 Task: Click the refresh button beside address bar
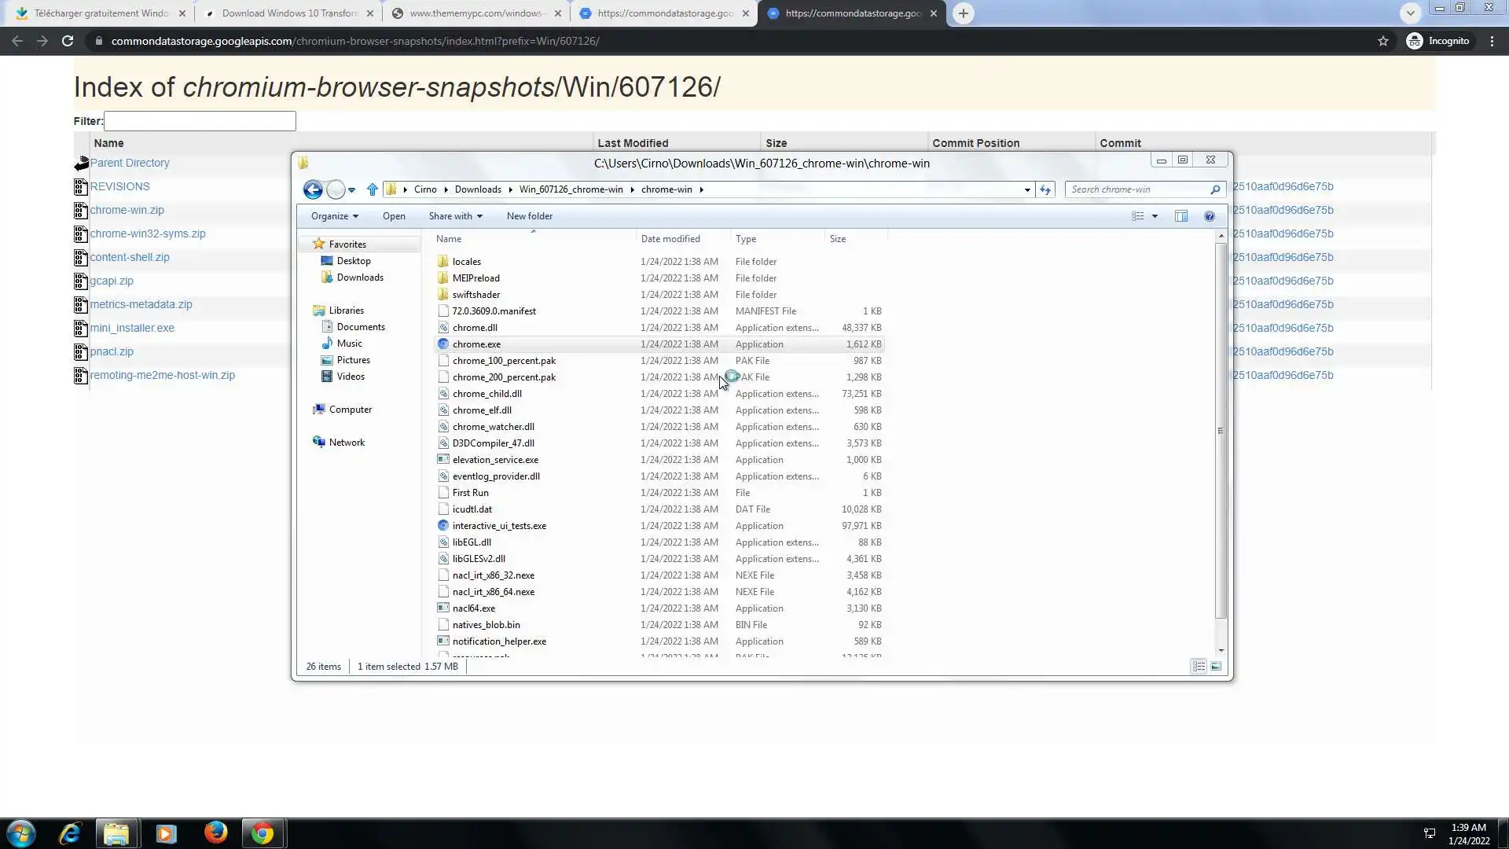pyautogui.click(x=1045, y=189)
